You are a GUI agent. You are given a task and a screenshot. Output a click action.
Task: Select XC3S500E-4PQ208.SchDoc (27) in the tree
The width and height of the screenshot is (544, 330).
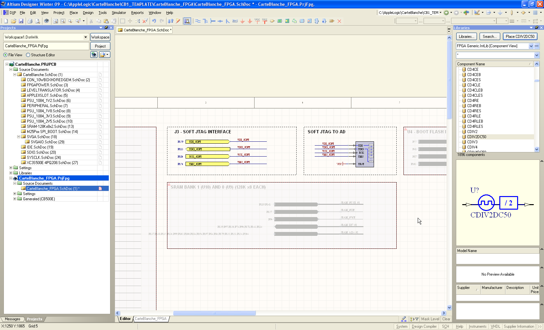[x=52, y=163]
